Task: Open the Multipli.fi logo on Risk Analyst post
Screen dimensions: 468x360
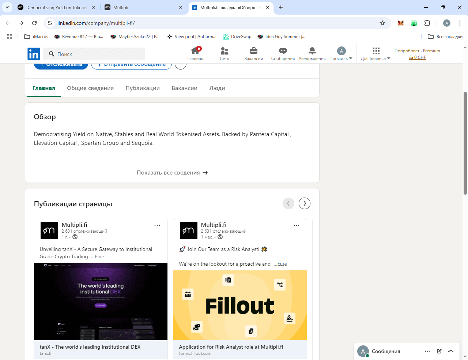Action: click(188, 230)
